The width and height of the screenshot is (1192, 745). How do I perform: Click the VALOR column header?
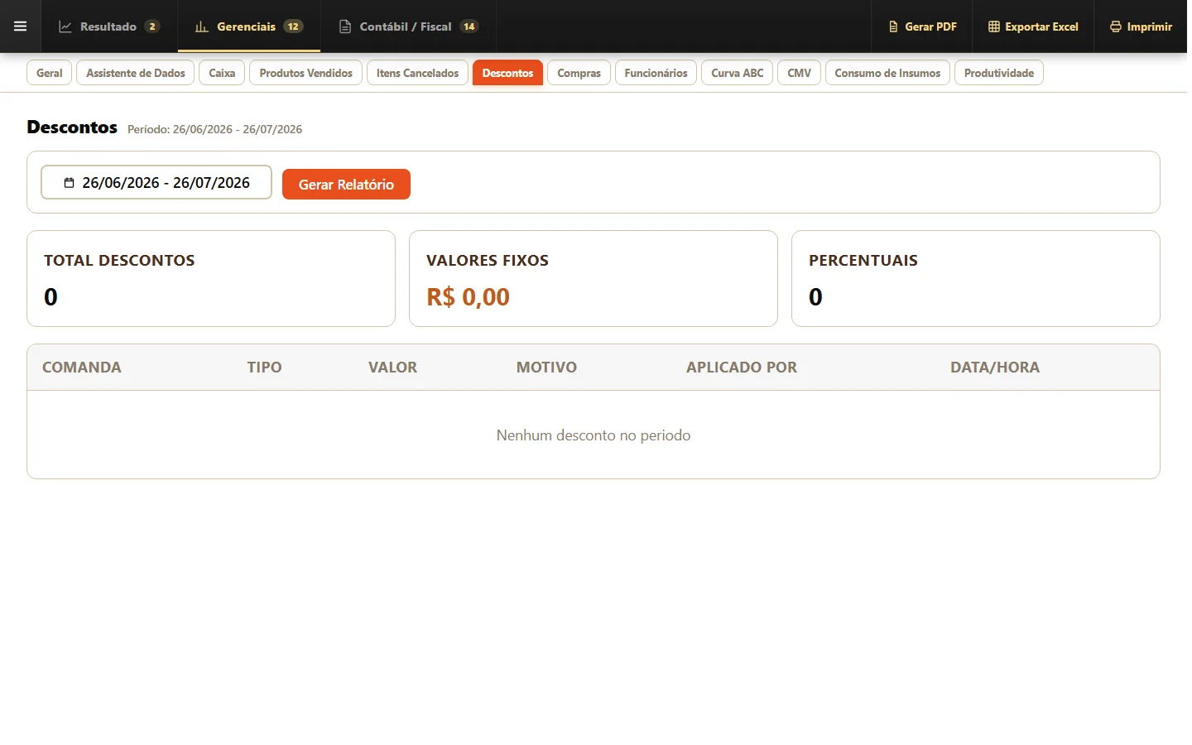point(393,368)
